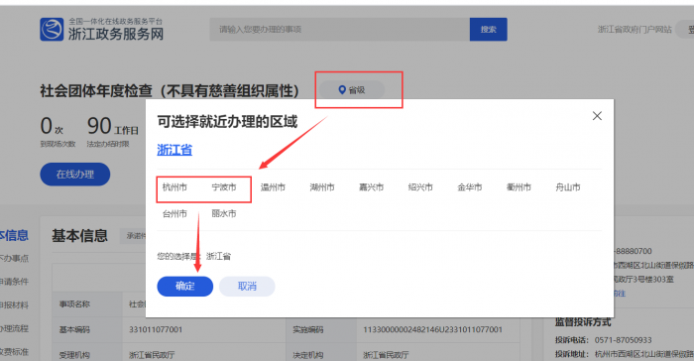Cancel with the 取消 button

[247, 287]
